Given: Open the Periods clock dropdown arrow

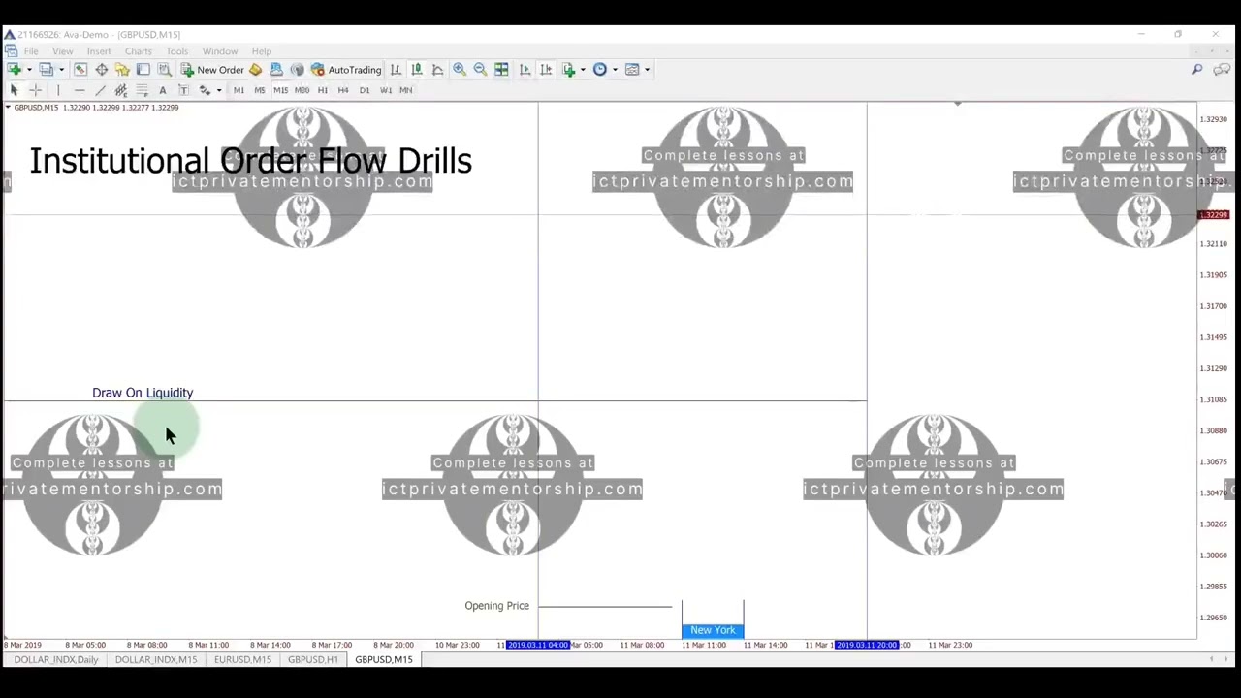Looking at the screenshot, I should point(615,70).
